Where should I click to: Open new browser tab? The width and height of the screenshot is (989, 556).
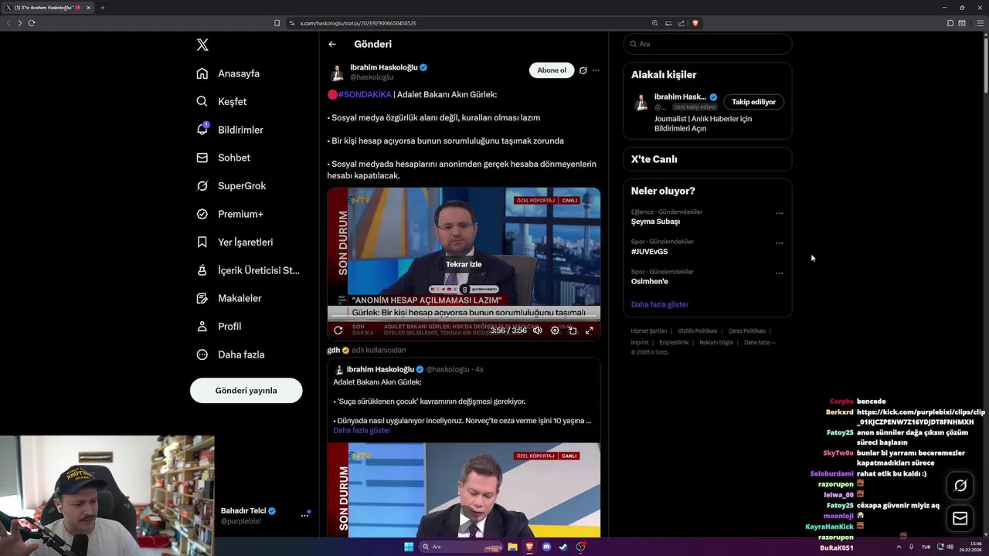point(103,8)
